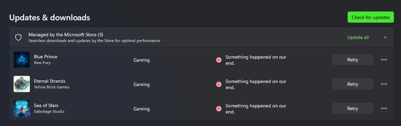Retry the Eternal Strands download
Screen dimensions: 401x126
(353, 84)
